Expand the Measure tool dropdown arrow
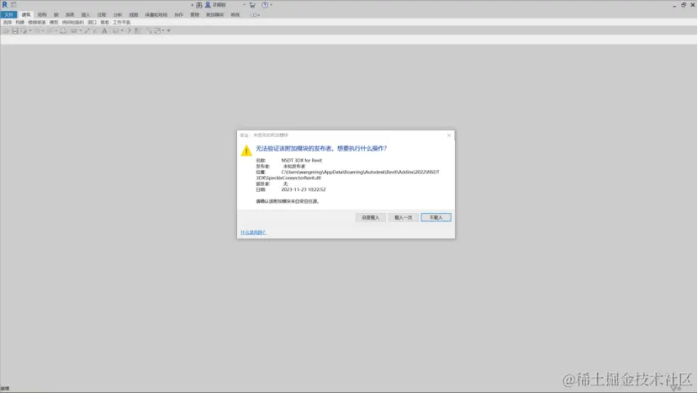Screen dimensions: 698x393 (80, 31)
